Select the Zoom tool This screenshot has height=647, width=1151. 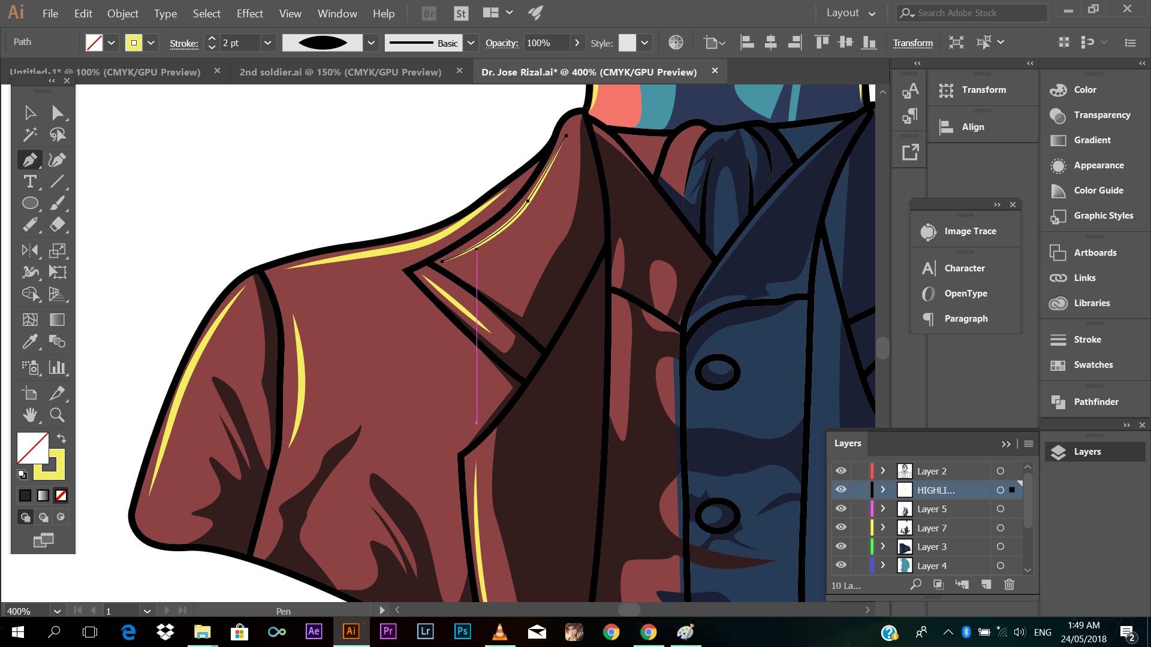click(x=58, y=415)
